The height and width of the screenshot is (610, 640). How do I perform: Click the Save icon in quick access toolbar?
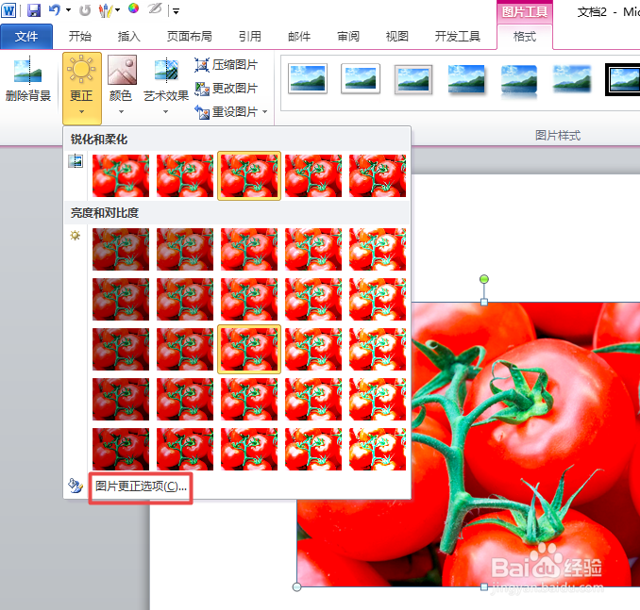pyautogui.click(x=34, y=10)
